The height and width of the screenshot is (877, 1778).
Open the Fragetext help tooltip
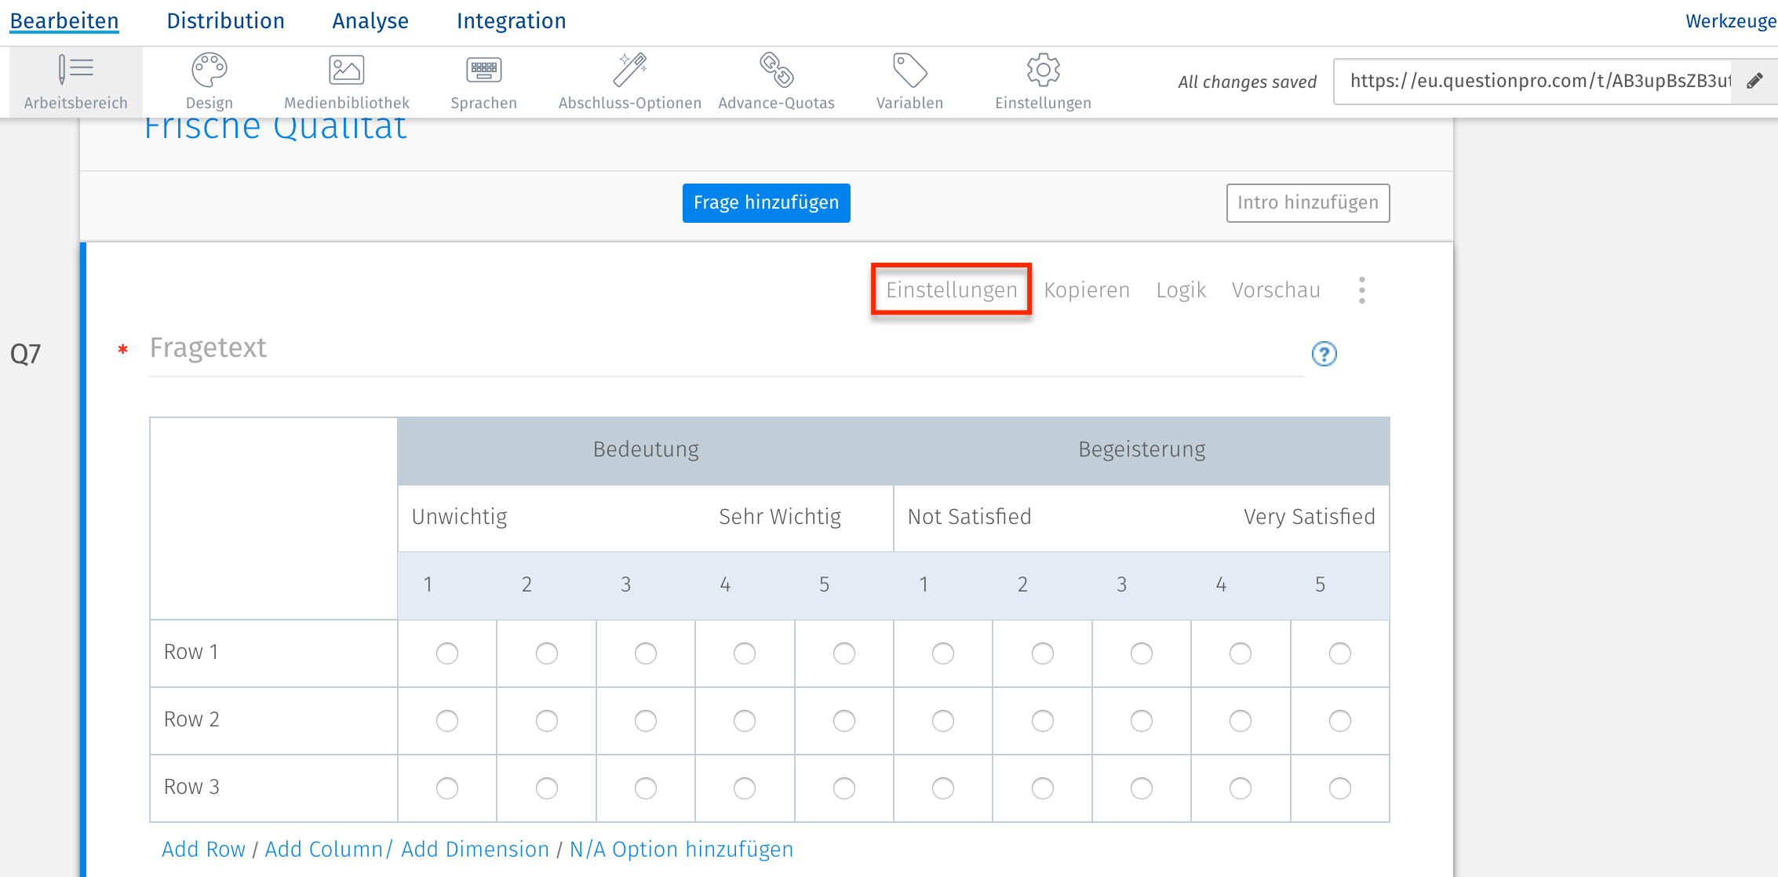click(1324, 355)
